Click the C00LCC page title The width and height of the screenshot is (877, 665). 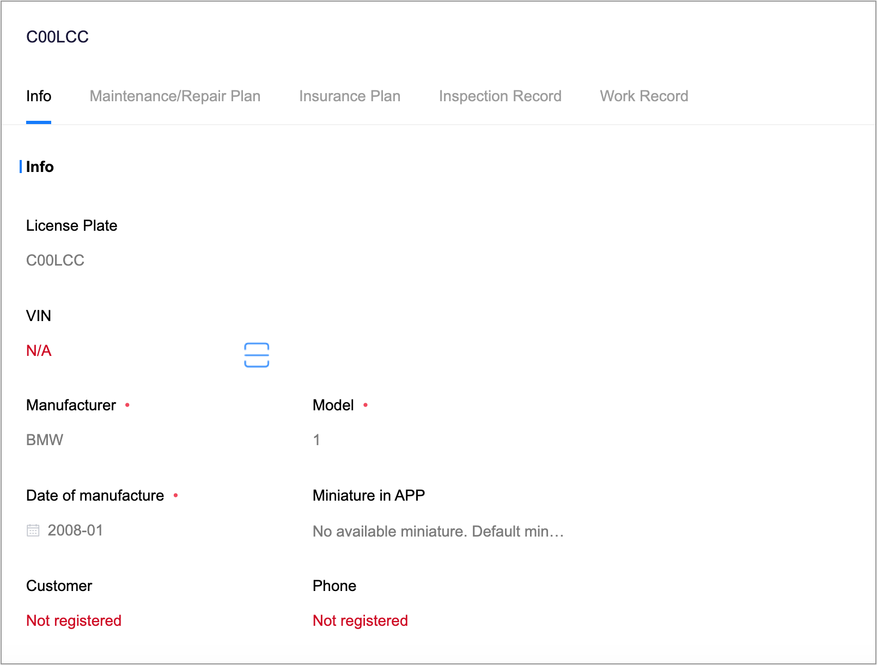point(58,37)
